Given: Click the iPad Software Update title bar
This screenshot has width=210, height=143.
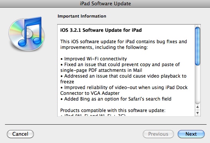Looking at the screenshot, I should 105,3.
